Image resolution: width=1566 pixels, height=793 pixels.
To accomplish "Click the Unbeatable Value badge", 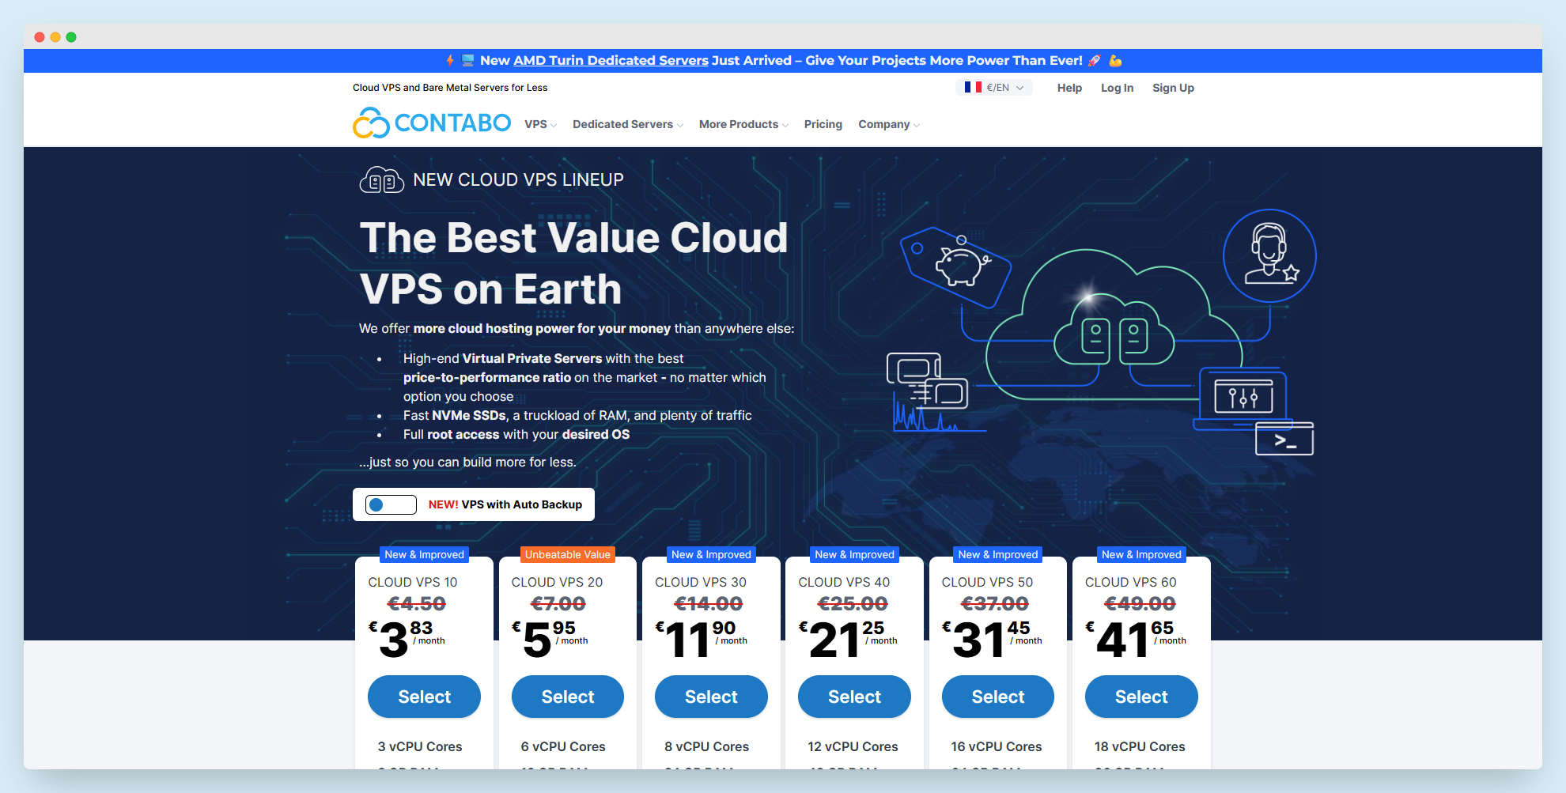I will pyautogui.click(x=568, y=554).
